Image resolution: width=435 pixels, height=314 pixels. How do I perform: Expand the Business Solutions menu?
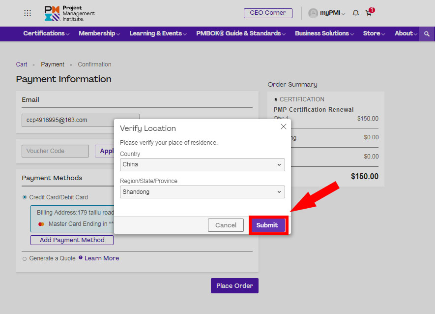324,33
